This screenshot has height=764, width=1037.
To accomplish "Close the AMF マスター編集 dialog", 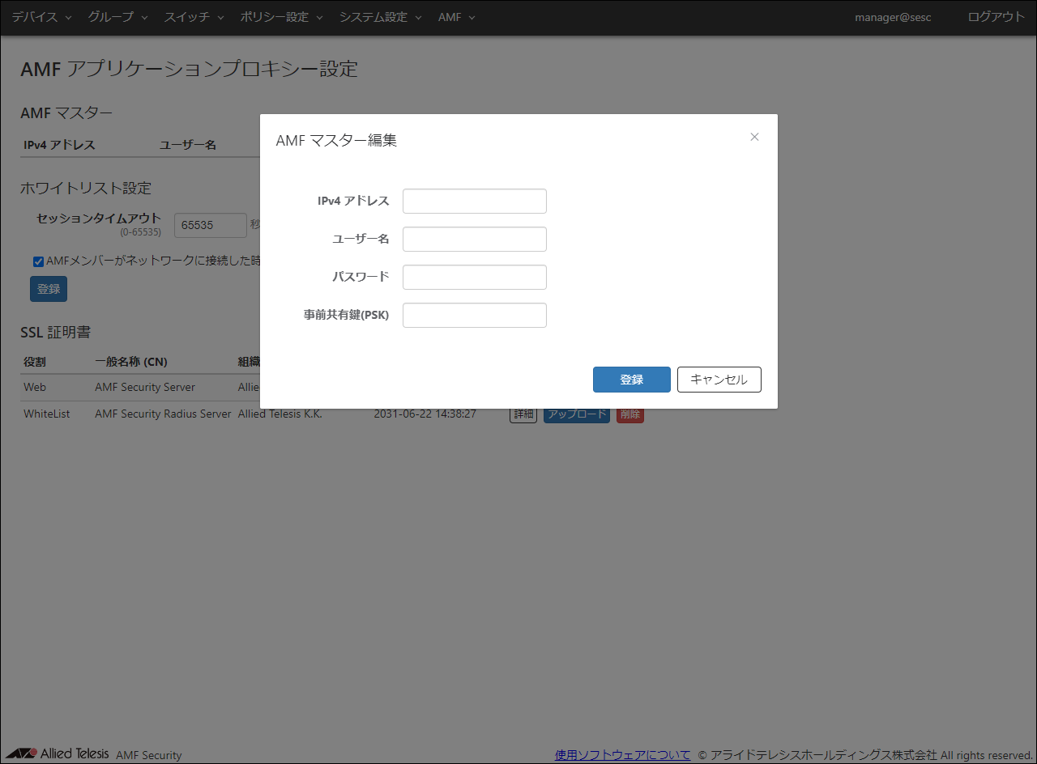I will tap(754, 136).
